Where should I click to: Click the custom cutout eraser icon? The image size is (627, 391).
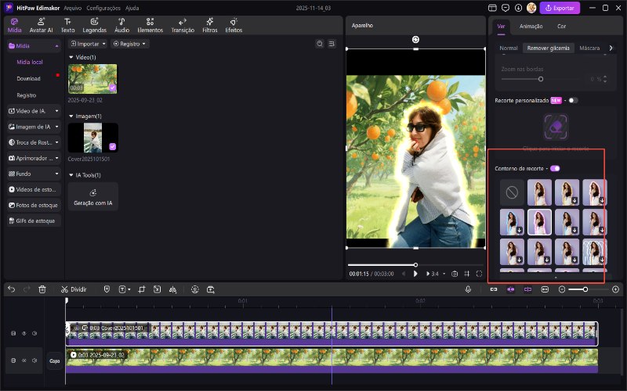(x=556, y=127)
